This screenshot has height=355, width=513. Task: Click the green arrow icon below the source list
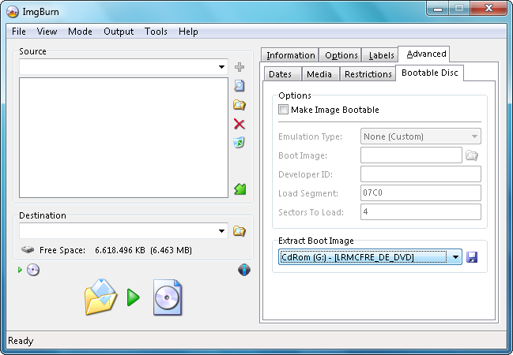(240, 189)
